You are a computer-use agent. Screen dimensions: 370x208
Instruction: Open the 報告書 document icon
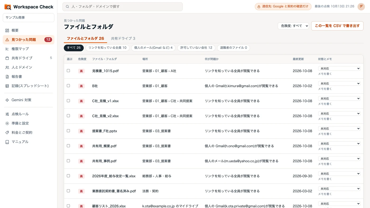click(7, 77)
